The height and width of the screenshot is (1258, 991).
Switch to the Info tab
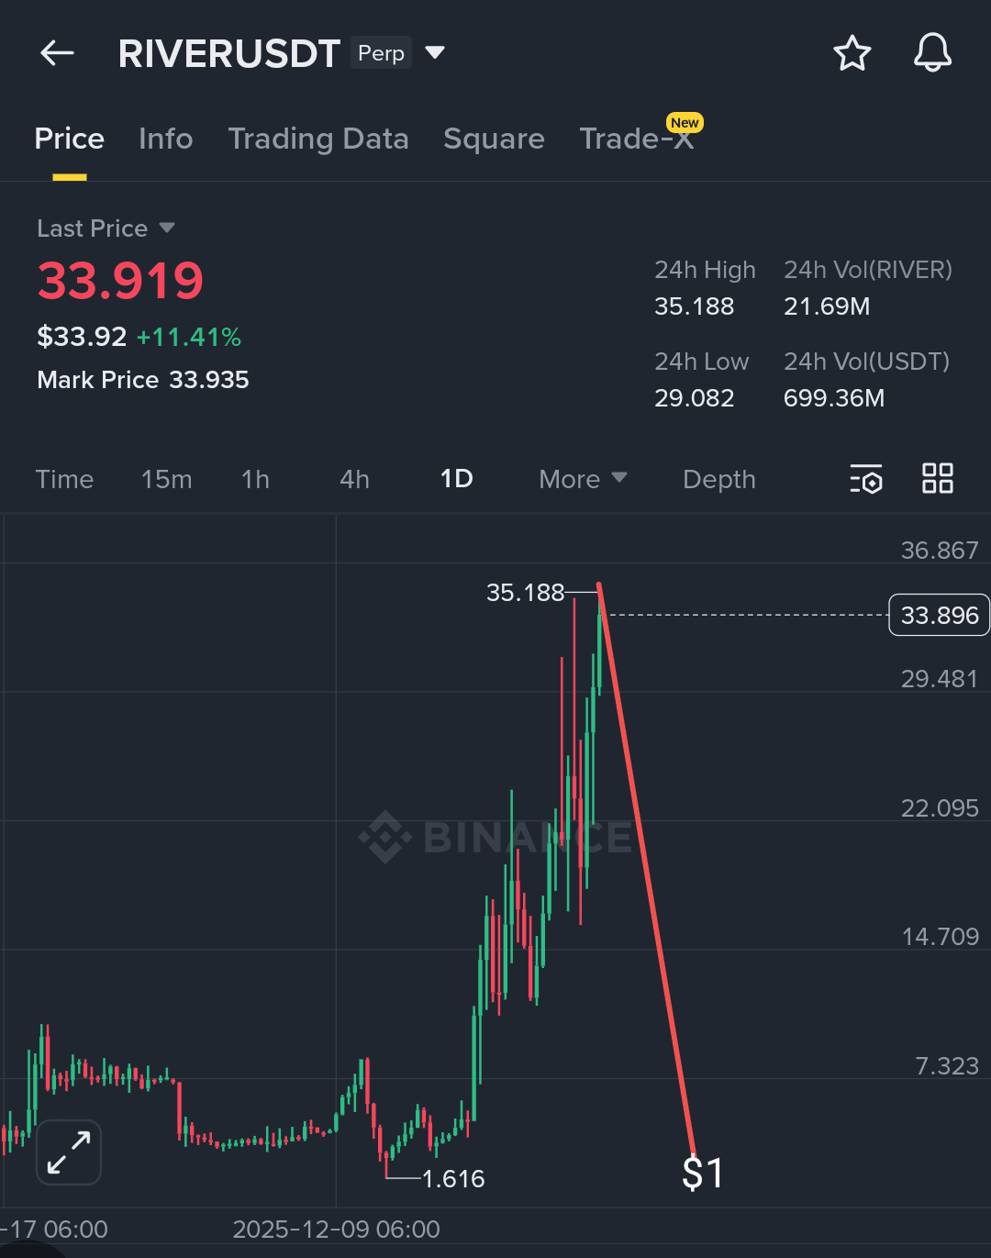pos(166,139)
